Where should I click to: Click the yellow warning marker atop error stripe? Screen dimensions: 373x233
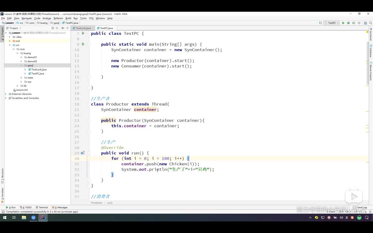[367, 32]
